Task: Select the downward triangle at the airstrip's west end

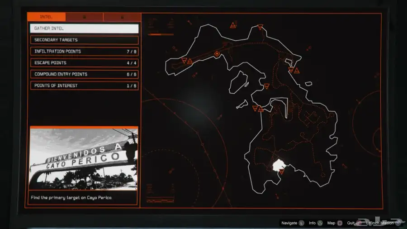Action: point(184,61)
